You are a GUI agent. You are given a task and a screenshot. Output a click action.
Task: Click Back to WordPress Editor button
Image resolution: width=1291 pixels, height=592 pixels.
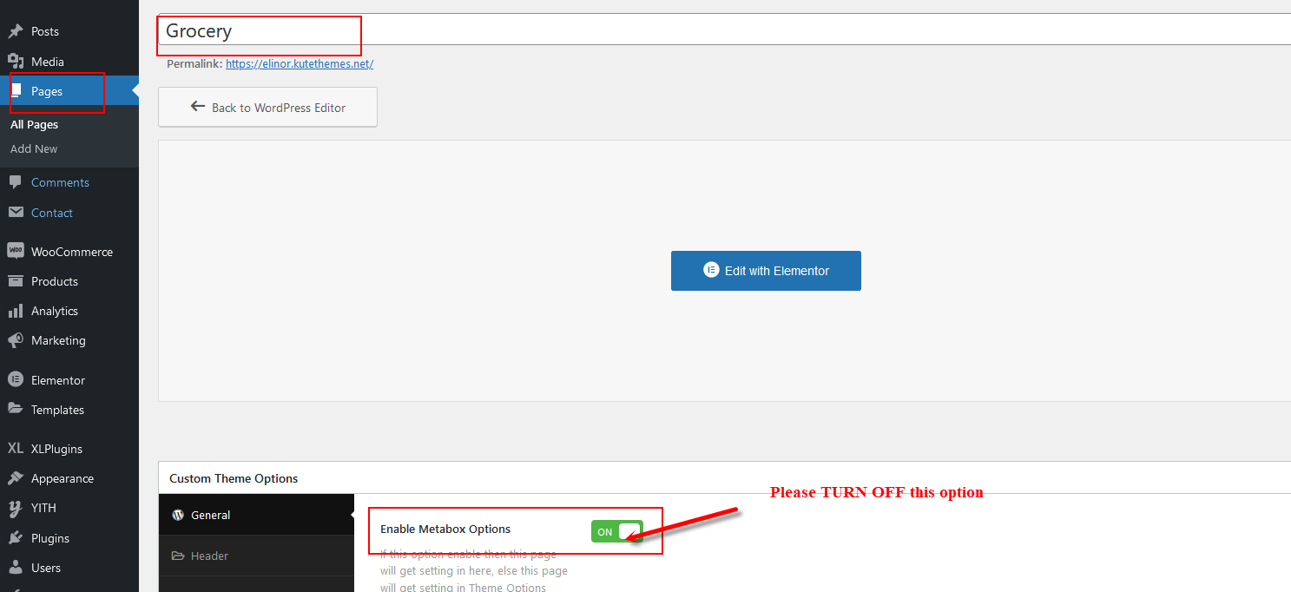coord(267,107)
